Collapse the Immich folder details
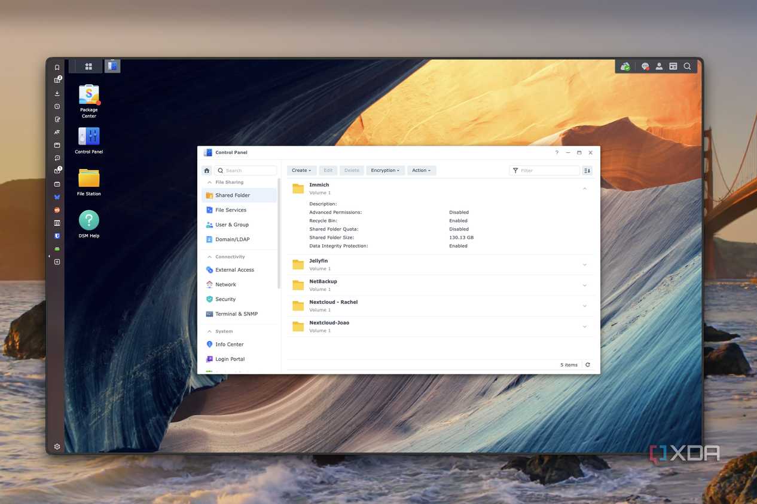757x504 pixels. 585,189
